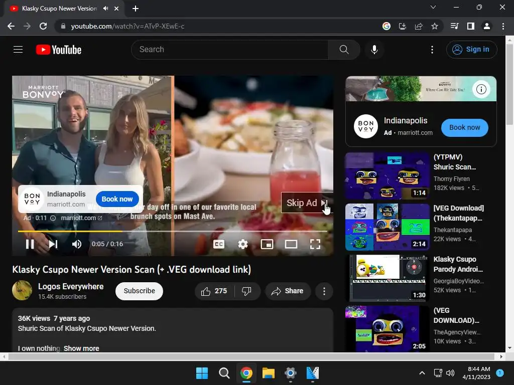Open the Settings gear app in taskbar
The width and height of the screenshot is (514, 385).
click(291, 373)
